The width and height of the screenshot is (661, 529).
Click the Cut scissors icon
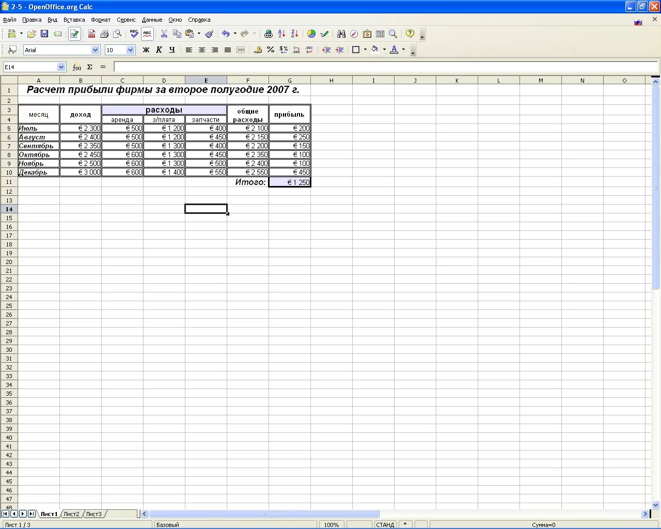tap(164, 34)
